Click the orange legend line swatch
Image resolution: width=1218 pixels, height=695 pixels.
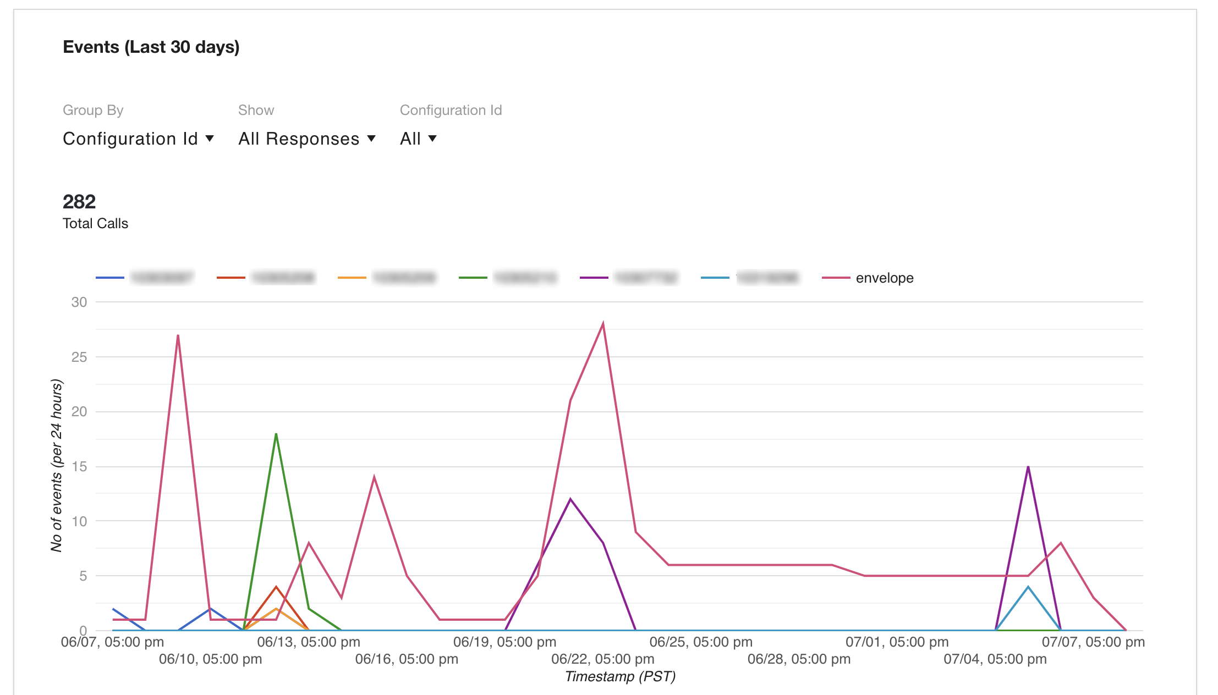352,278
